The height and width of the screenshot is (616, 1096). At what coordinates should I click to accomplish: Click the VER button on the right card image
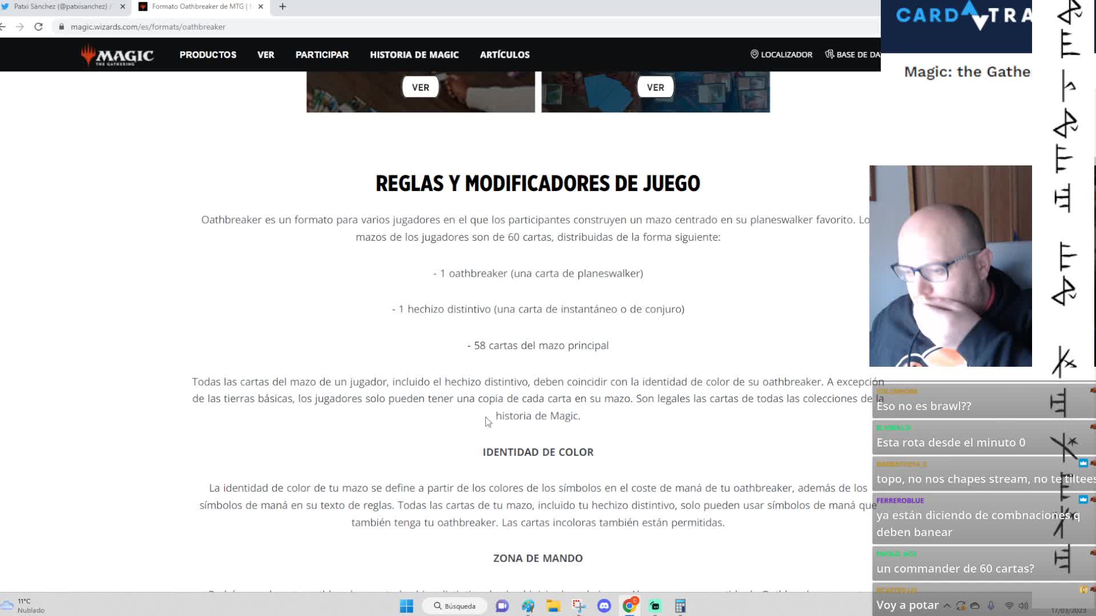[655, 87]
